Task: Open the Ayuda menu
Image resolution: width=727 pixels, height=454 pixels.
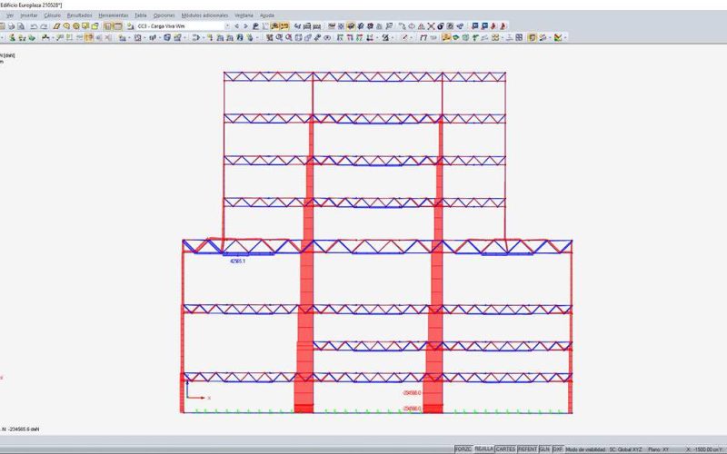Action: (x=266, y=15)
